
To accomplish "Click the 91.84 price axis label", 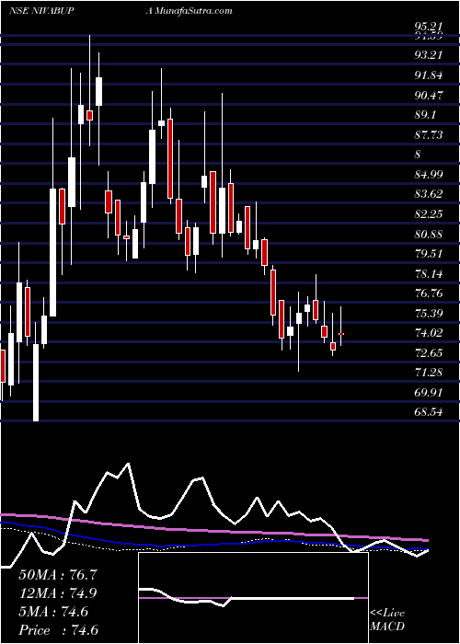I will (x=429, y=75).
